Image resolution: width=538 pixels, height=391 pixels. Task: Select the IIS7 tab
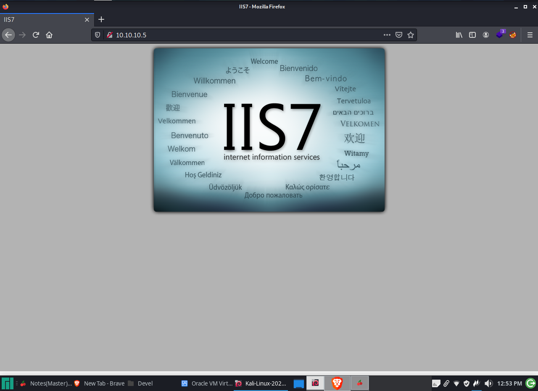pyautogui.click(x=47, y=20)
